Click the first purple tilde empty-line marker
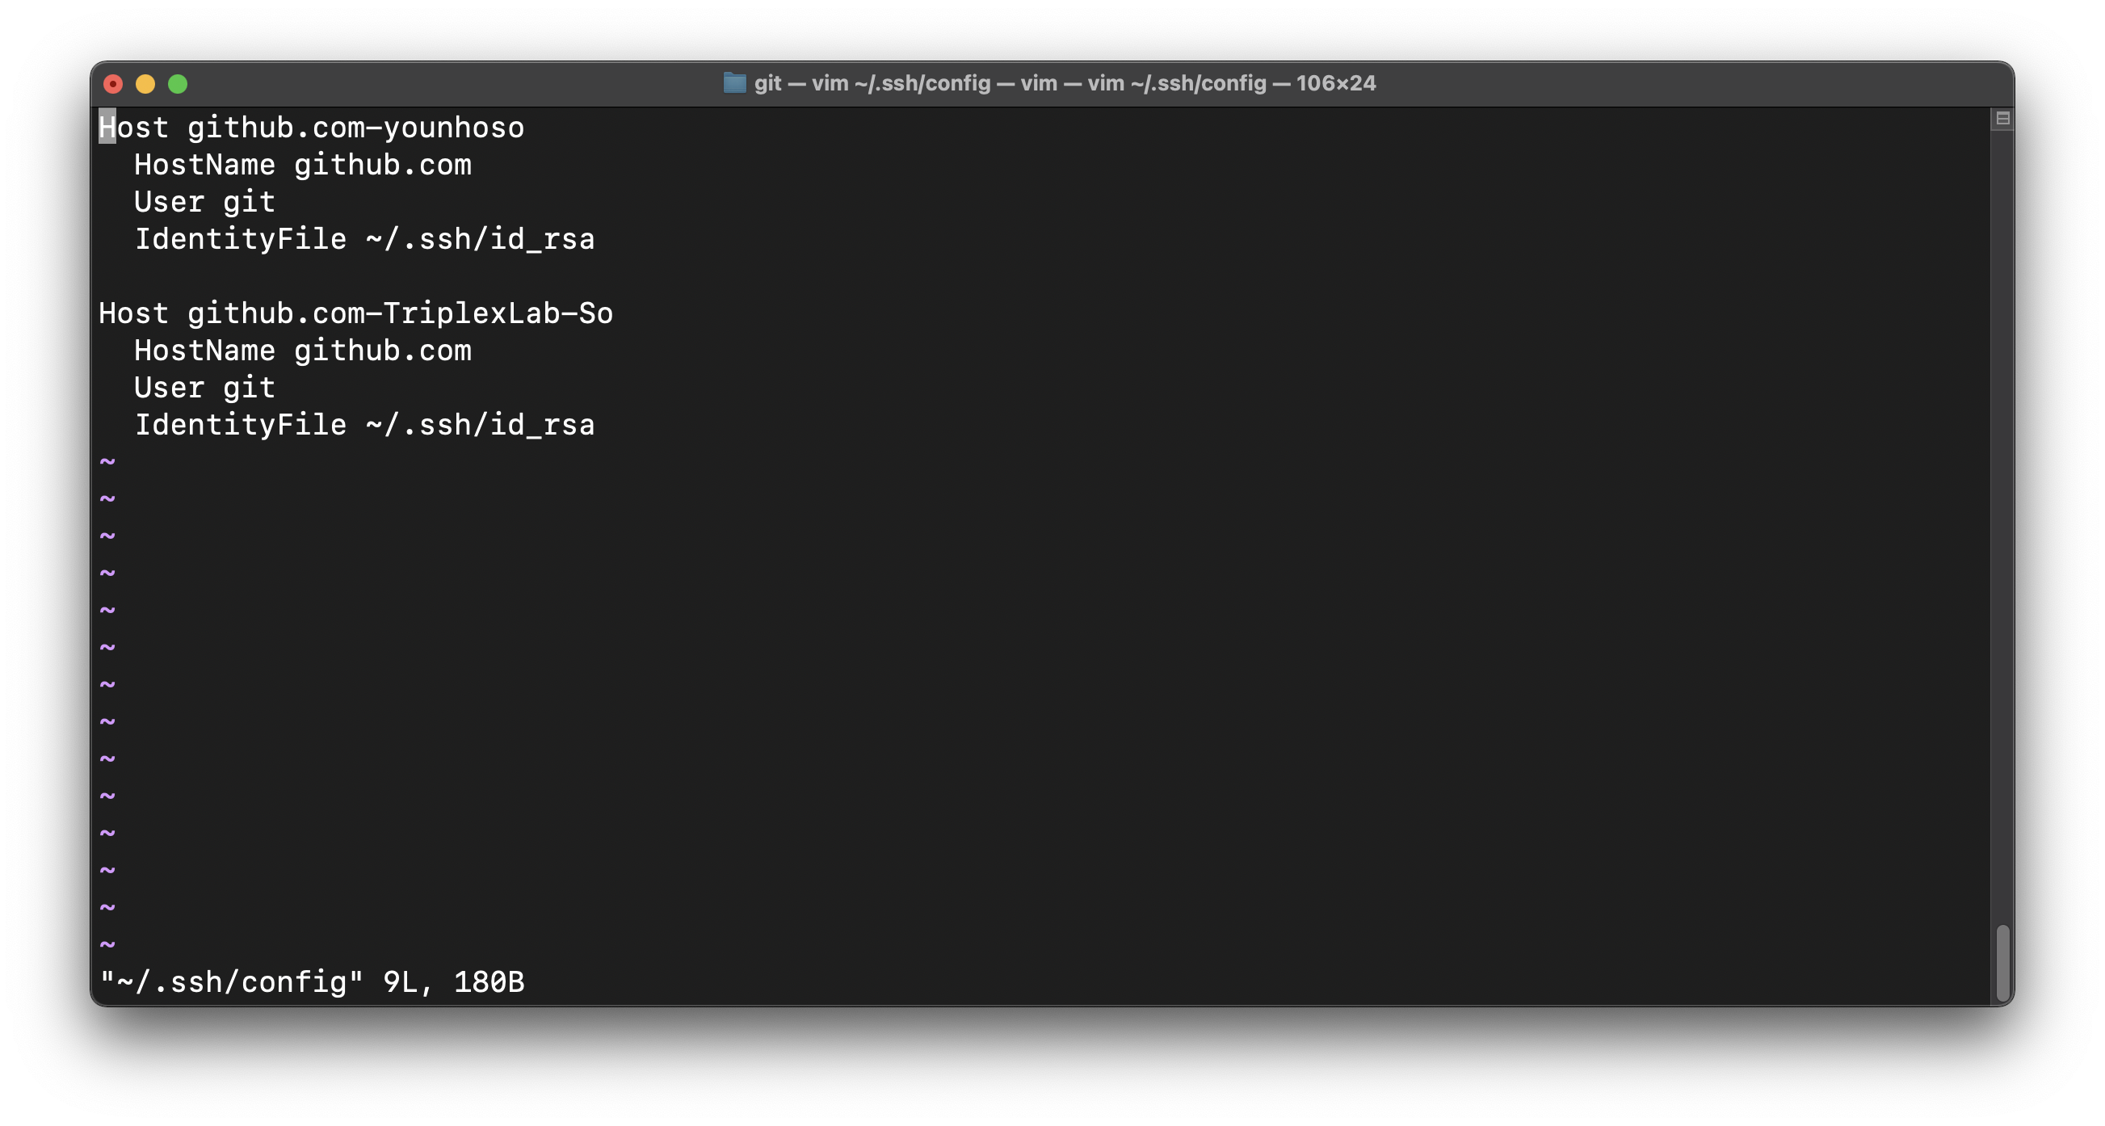The image size is (2105, 1126). [x=107, y=463]
